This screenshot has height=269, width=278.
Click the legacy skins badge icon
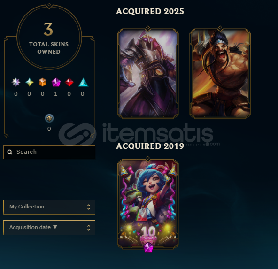coord(49,118)
